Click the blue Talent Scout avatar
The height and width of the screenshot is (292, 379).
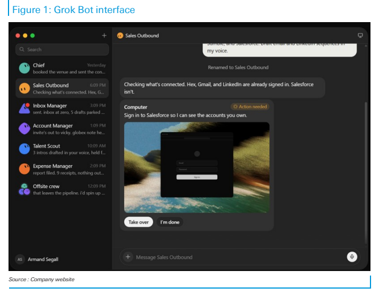coord(24,149)
